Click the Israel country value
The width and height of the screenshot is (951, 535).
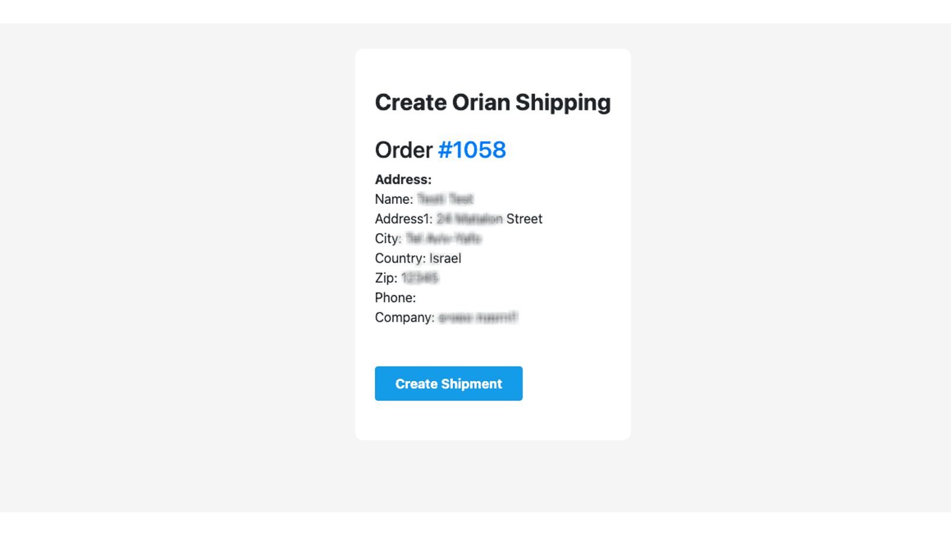(x=445, y=258)
